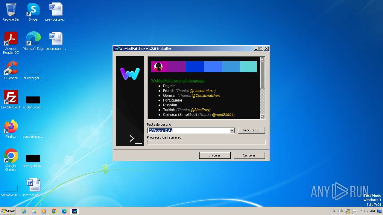Click the WeModPatcher title bar icon
This screenshot has width=383, height=215.
(x=116, y=49)
